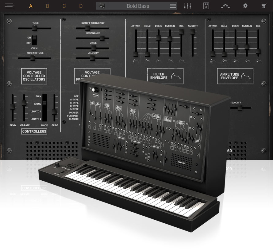
Task: Switch to part A tab
Action: pos(31,6)
